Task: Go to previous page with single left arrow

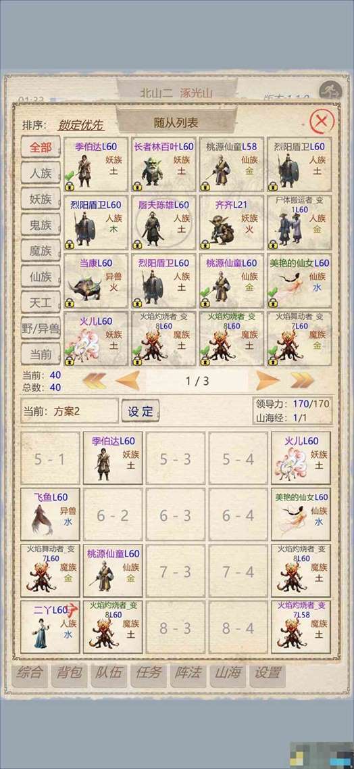Action: point(127,381)
